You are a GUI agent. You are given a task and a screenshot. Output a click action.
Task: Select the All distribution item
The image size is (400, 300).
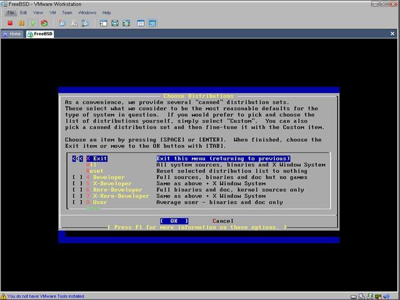91,165
